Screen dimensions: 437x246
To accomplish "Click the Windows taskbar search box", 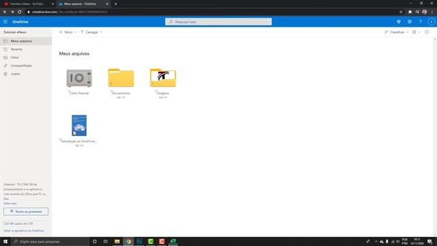I will (50, 241).
